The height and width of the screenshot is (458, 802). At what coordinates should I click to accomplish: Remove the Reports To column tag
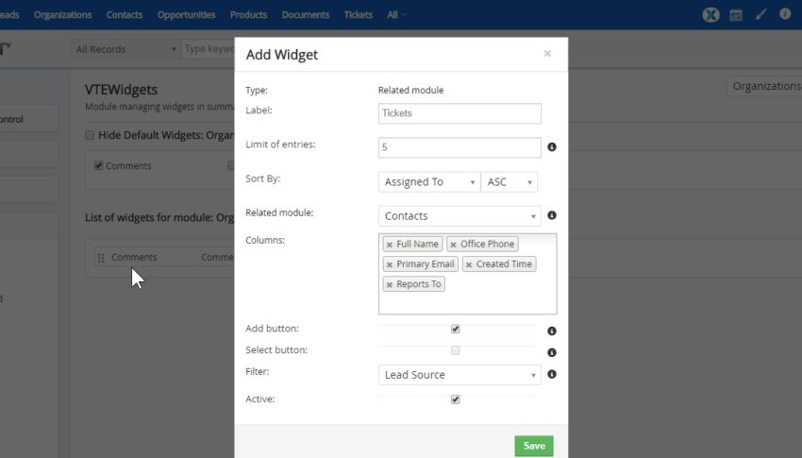coord(390,284)
